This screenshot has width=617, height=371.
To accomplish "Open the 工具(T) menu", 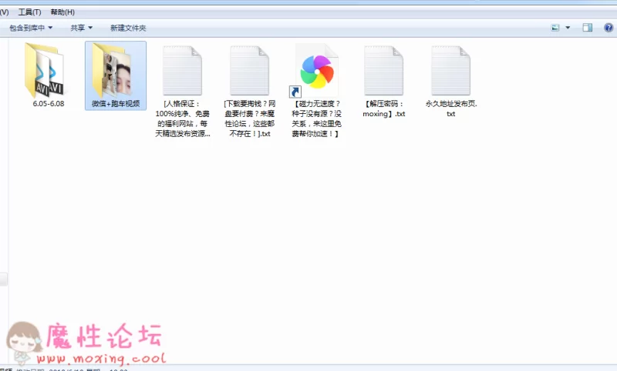I will pyautogui.click(x=29, y=12).
